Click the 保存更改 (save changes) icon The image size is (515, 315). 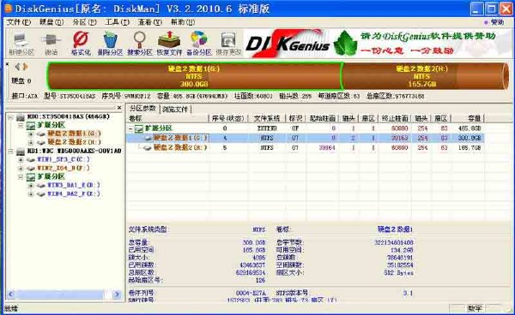click(x=228, y=43)
